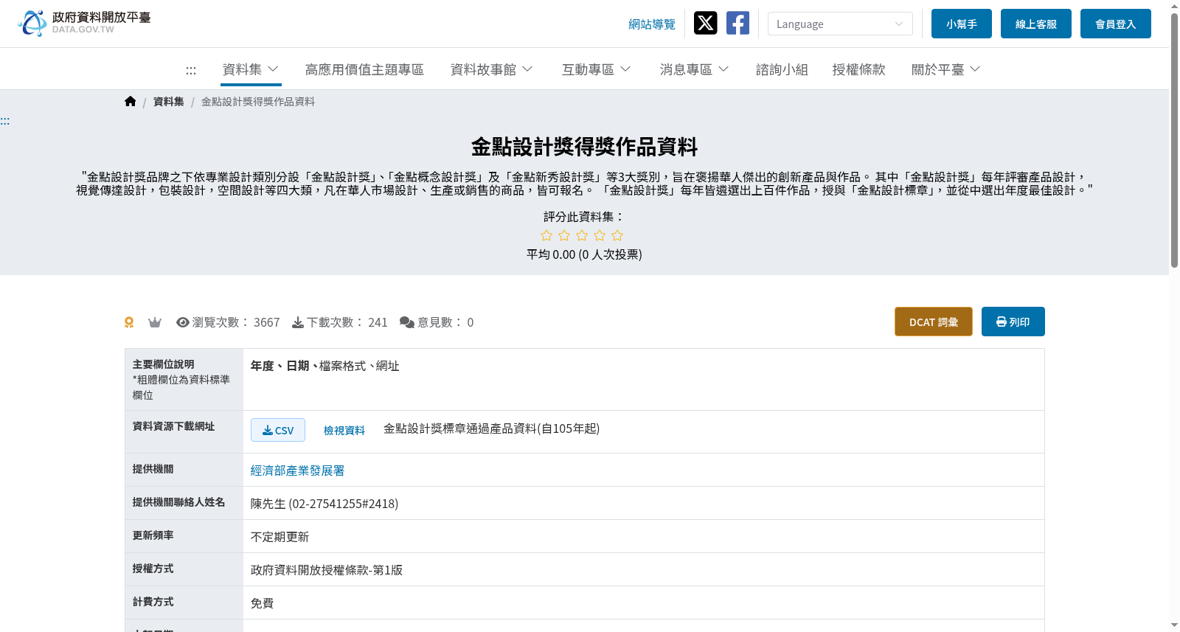Click the 提供機關聯絡人姓名 row label
Viewport: 1180px width, 632px height.
pos(179,502)
